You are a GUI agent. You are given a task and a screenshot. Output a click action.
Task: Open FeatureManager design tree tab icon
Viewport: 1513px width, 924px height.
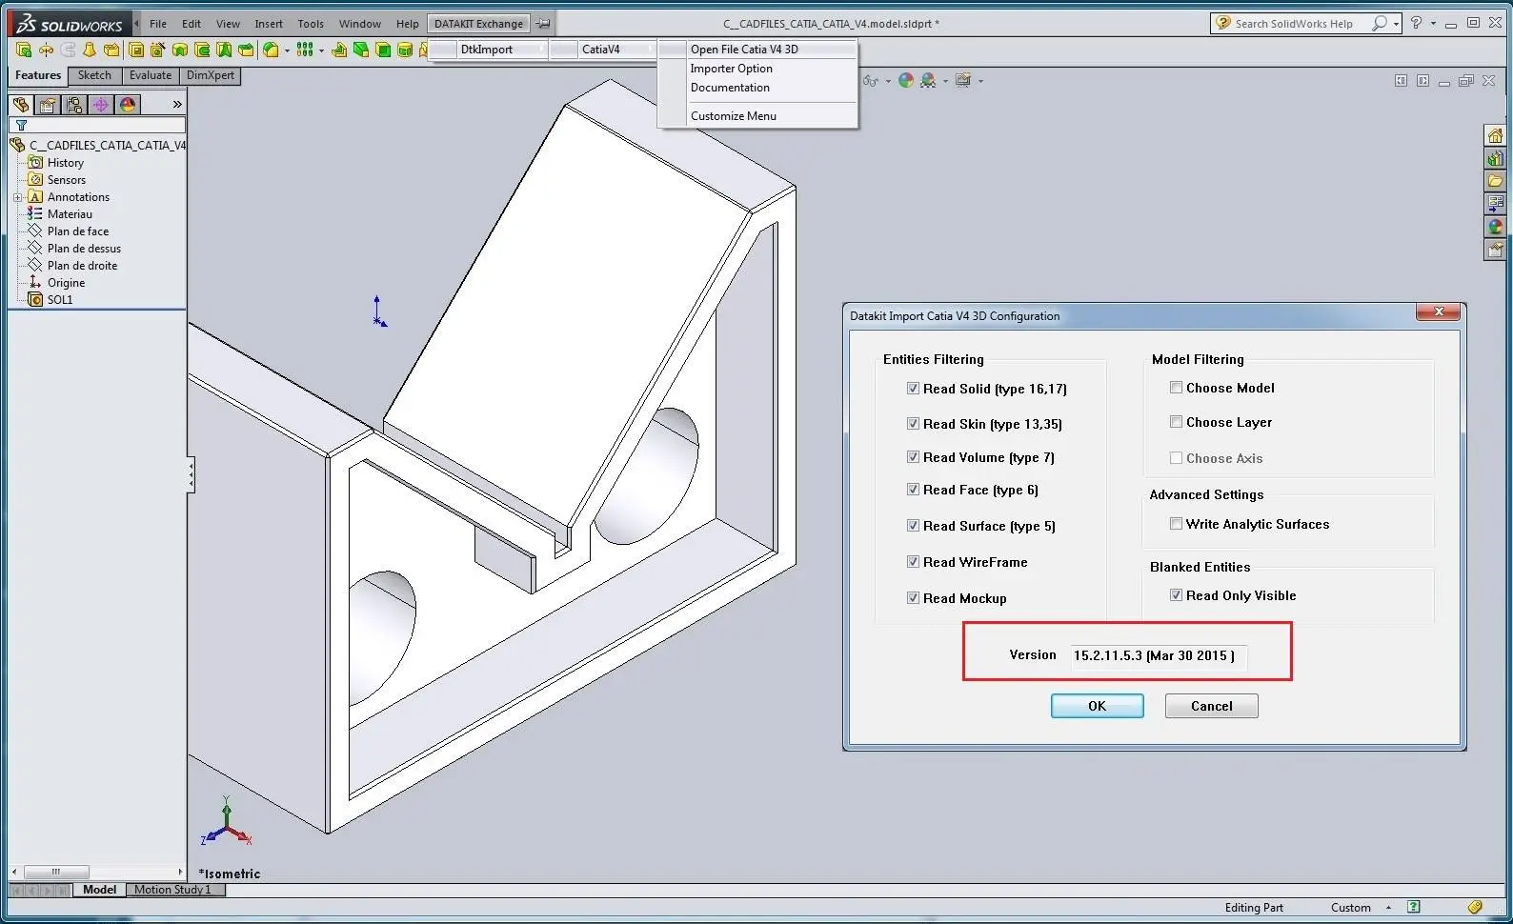pos(21,104)
